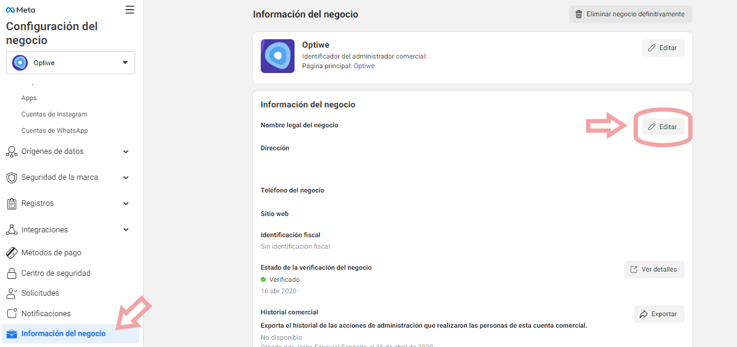Image resolution: width=737 pixels, height=347 pixels.
Task: Open Cuentas de WhatsApp
Action: [x=54, y=130]
